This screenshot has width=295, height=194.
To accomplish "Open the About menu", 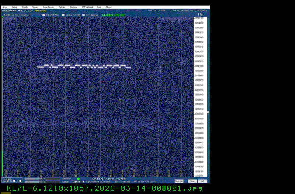I will tap(109, 7).
